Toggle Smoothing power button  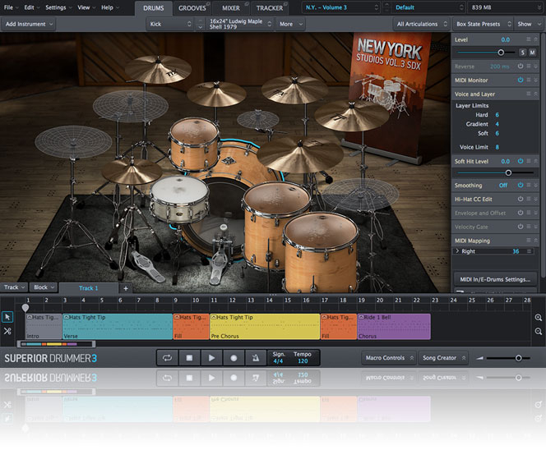pos(521,186)
